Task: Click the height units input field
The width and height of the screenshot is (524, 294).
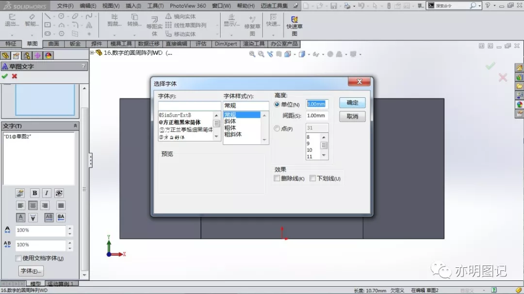Action: pyautogui.click(x=317, y=104)
